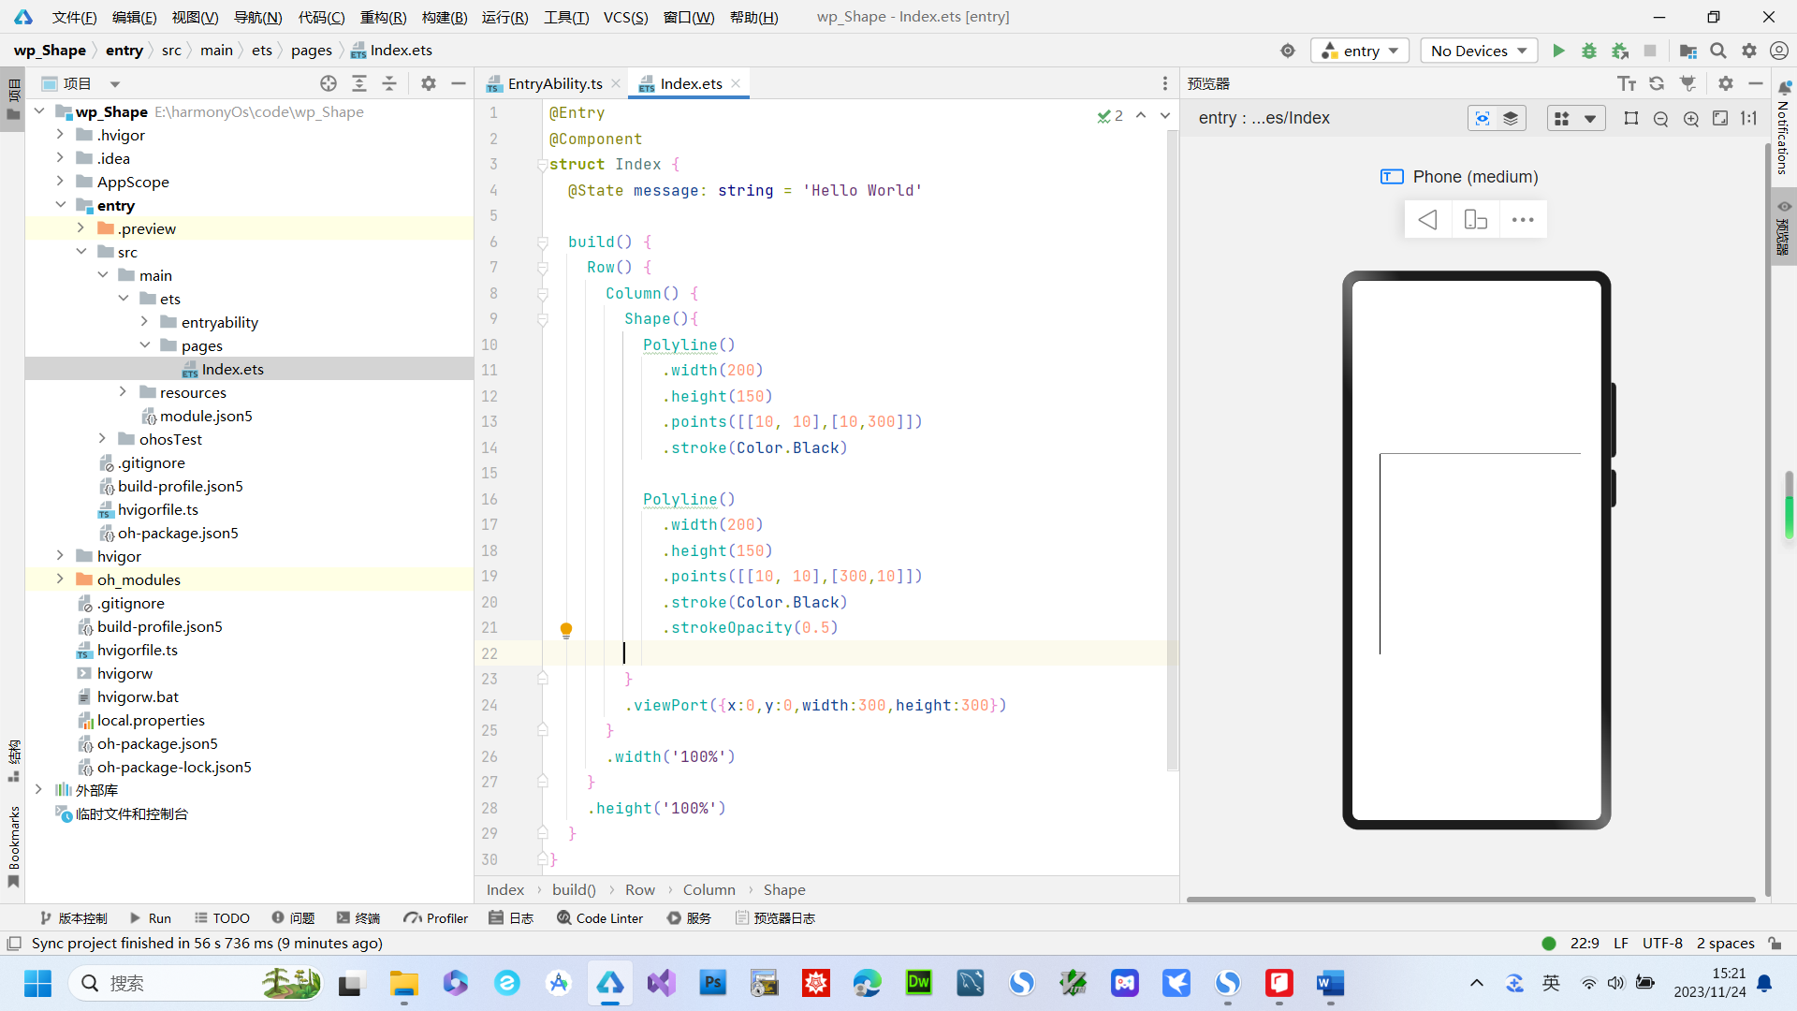
Task: Open the 终端 terminal tool window
Action: click(358, 918)
